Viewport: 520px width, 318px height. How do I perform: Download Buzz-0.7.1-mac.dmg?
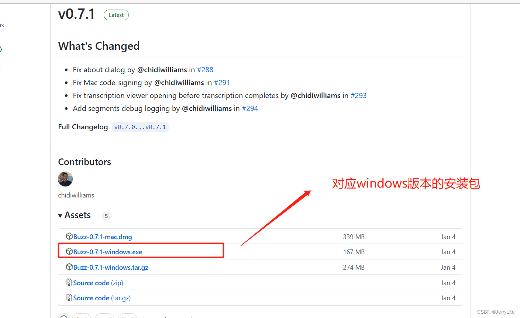tap(103, 237)
